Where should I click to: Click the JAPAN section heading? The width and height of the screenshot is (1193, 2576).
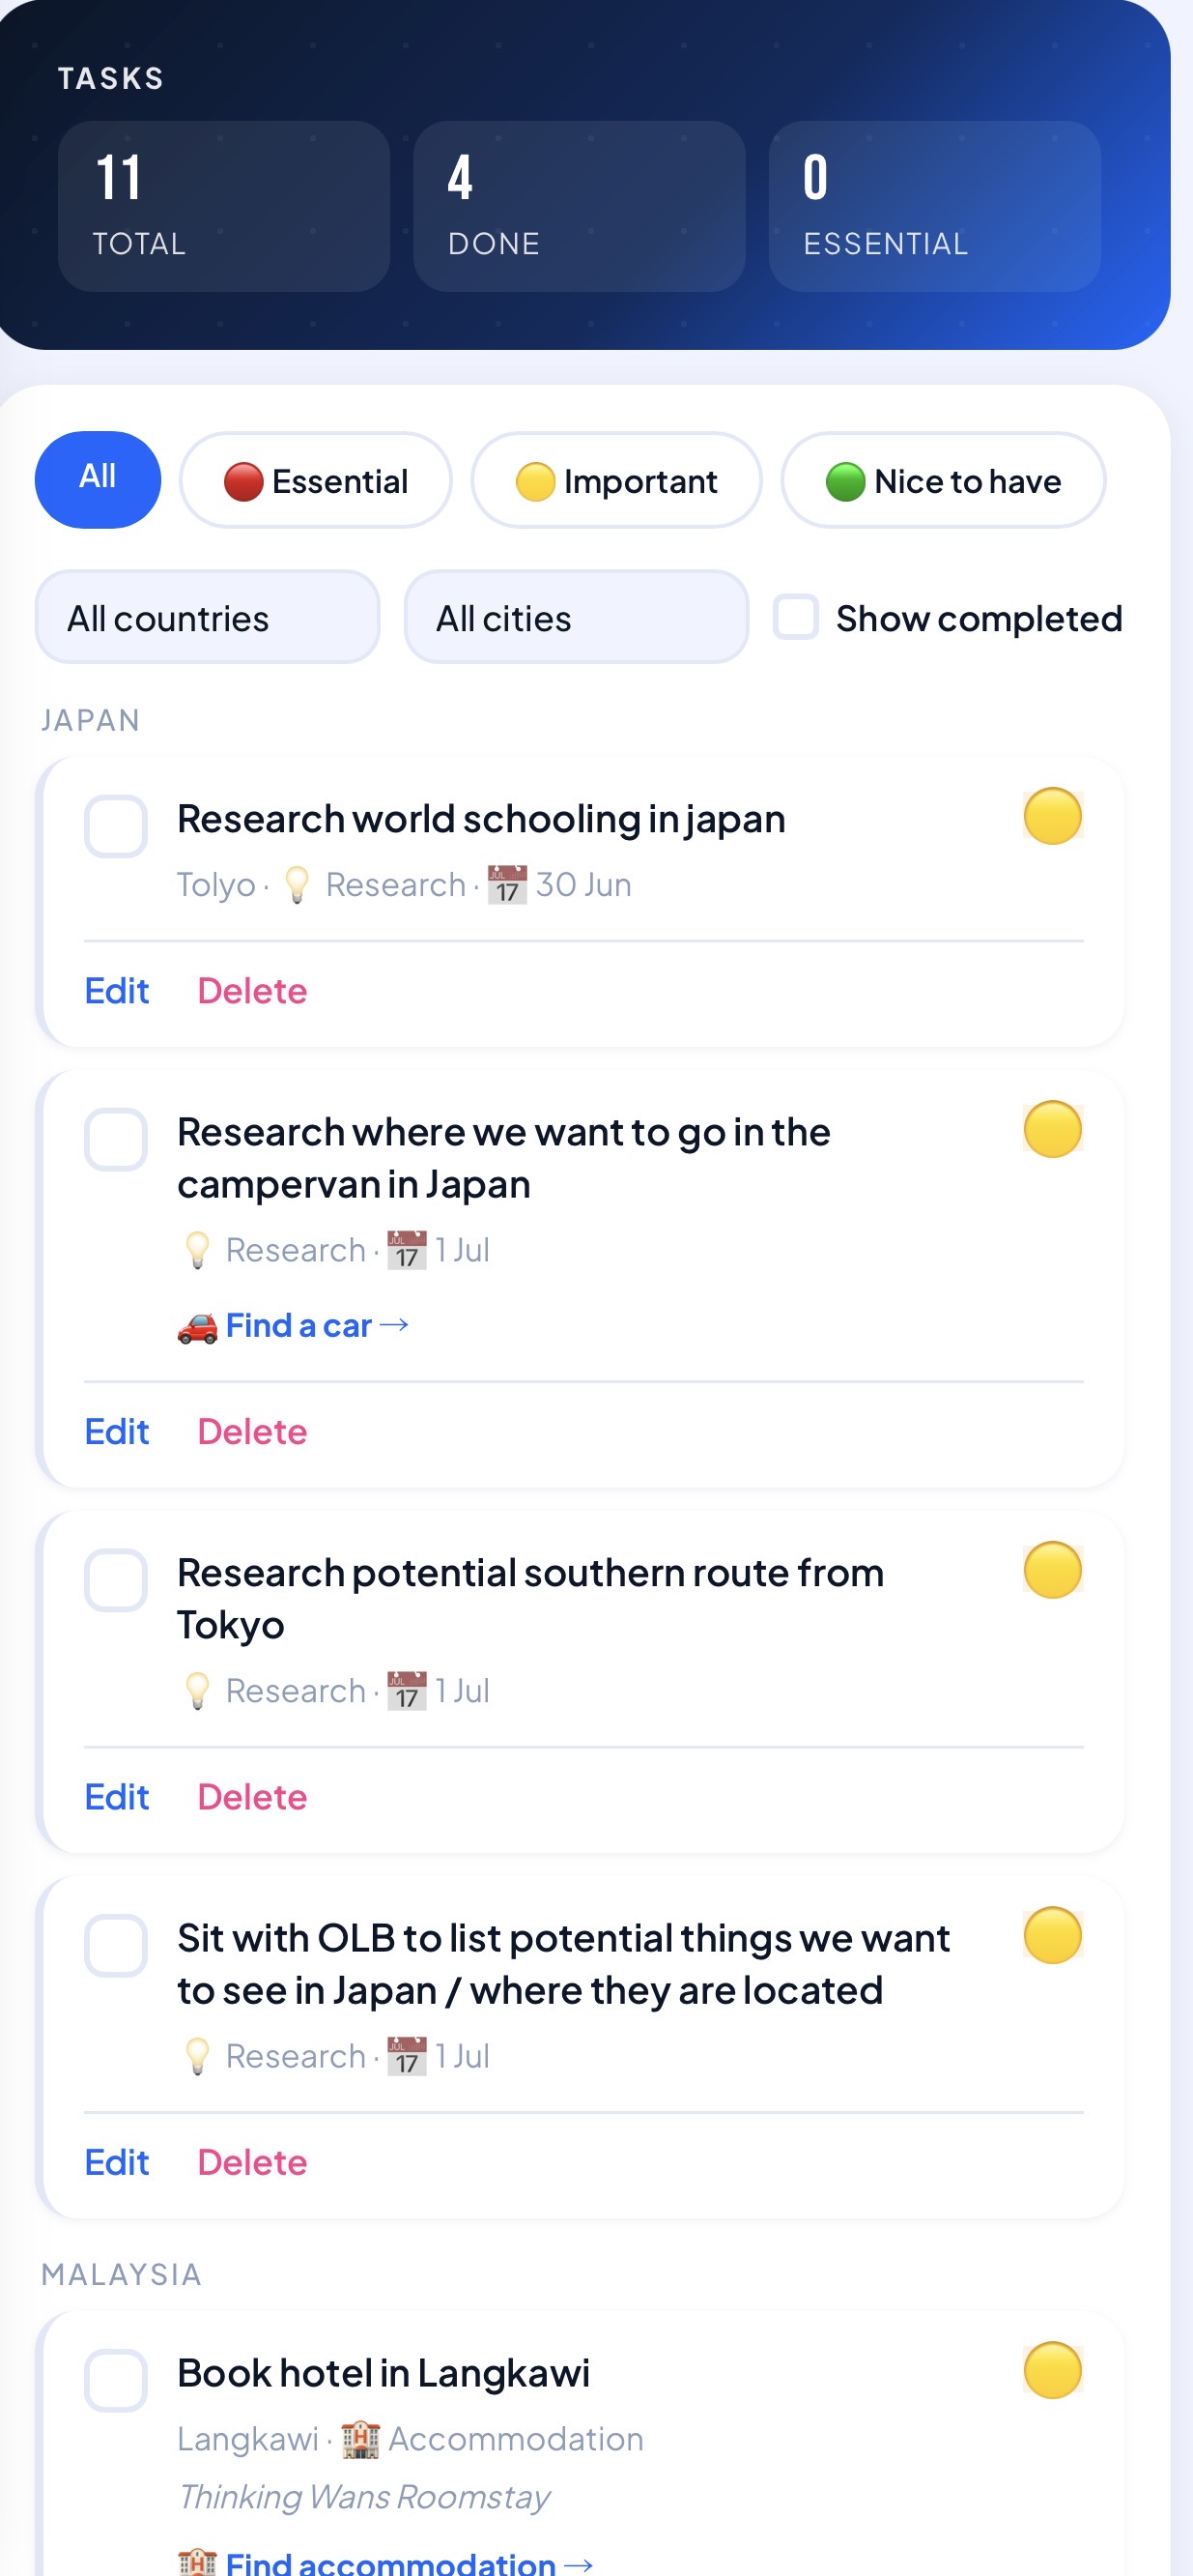pyautogui.click(x=91, y=720)
